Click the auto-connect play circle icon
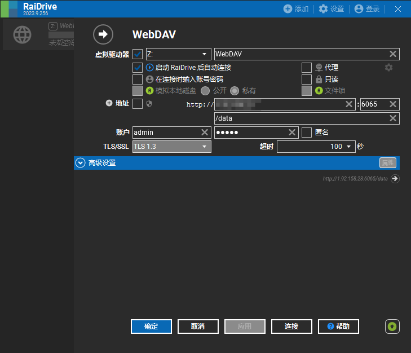 (149, 68)
